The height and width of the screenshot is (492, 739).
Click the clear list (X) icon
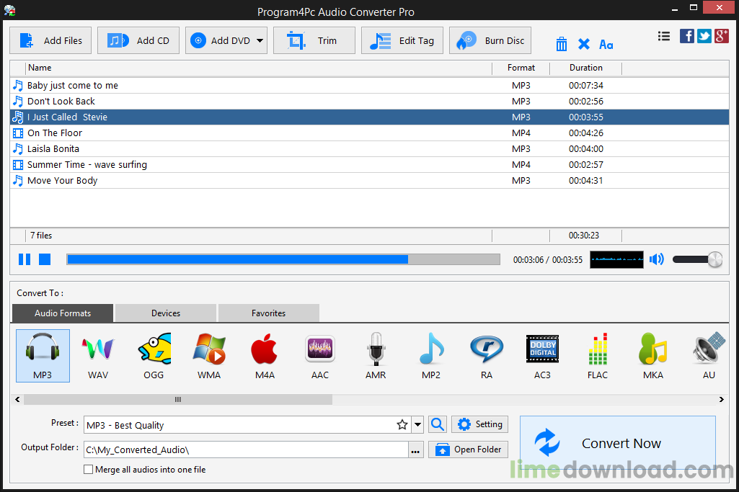[584, 43]
